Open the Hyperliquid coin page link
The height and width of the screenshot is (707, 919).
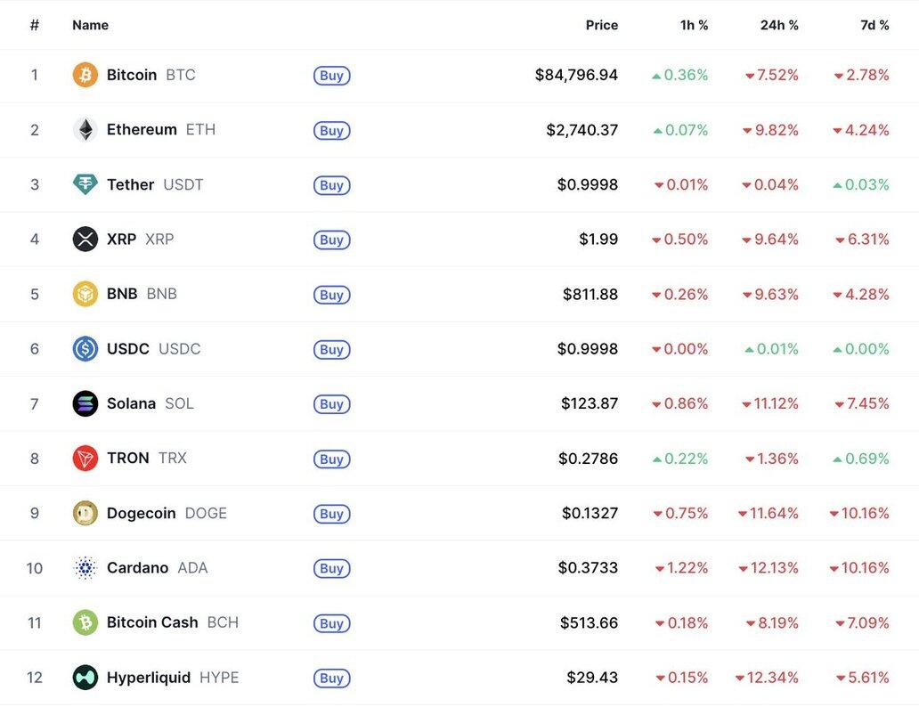[x=148, y=678]
